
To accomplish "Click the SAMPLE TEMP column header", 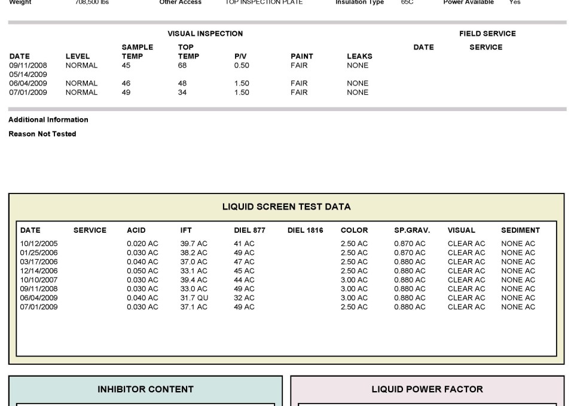I will [138, 51].
